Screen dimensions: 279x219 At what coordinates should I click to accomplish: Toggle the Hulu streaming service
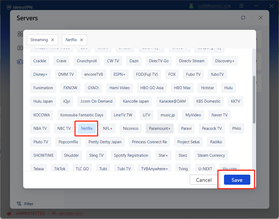(x=228, y=88)
